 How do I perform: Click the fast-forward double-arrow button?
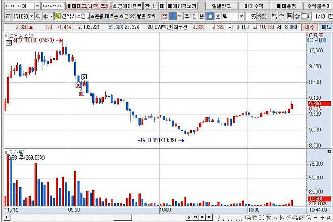(x=209, y=217)
